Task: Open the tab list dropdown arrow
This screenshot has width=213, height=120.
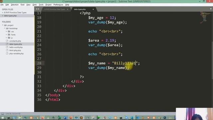Action: tap(211, 9)
